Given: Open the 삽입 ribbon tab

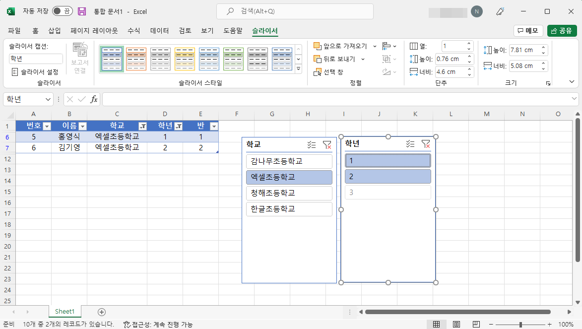Looking at the screenshot, I should point(55,30).
